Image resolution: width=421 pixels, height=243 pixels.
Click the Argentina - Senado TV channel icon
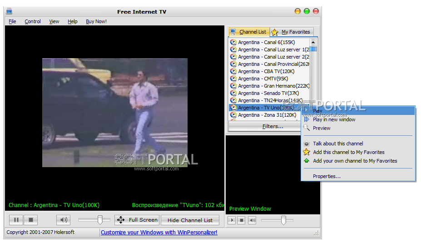click(x=233, y=93)
